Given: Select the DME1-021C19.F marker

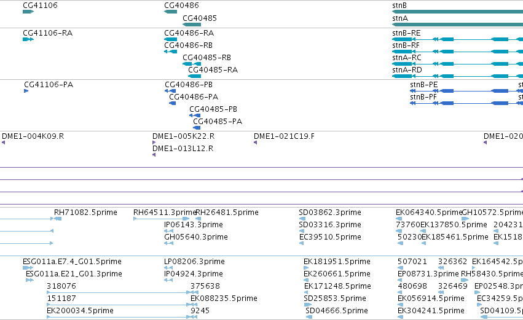Looking at the screenshot, I should (x=256, y=142).
